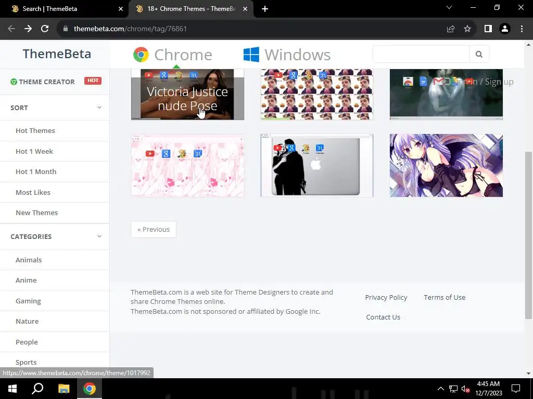This screenshot has width=533, height=399.
Task: Open the Chrome profile avatar icon
Action: pyautogui.click(x=505, y=29)
